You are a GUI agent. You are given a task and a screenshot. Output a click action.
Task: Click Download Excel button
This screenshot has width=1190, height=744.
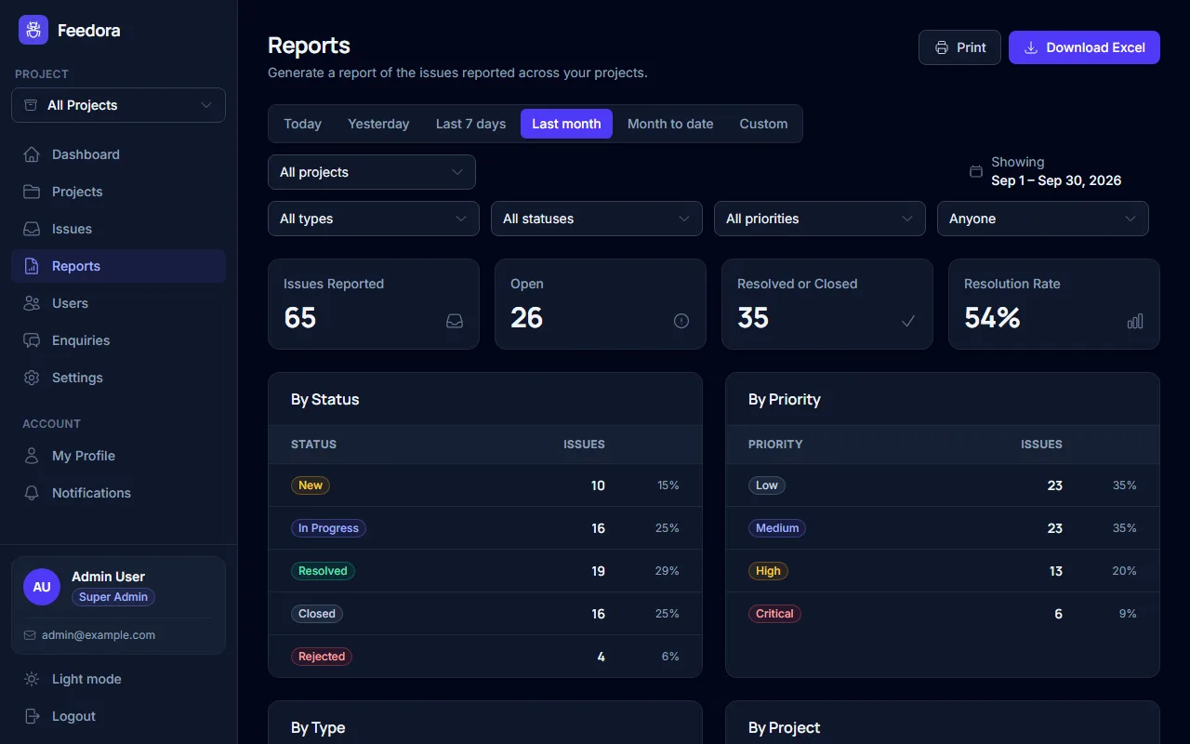coord(1084,47)
